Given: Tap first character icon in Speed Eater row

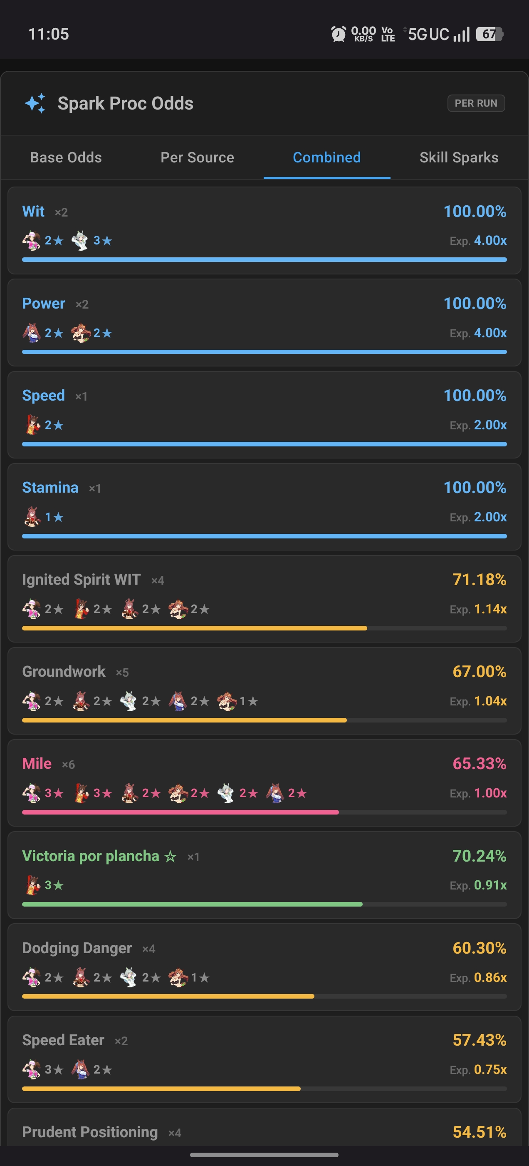Looking at the screenshot, I should pos(32,1069).
